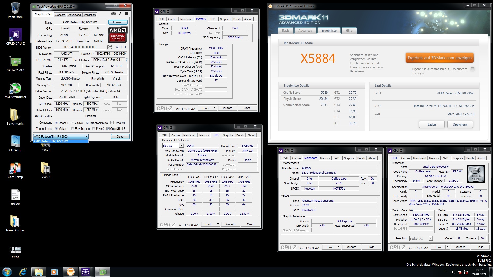493x277 pixels.
Task: Toggle PhysX checkbox
Action: point(93,129)
